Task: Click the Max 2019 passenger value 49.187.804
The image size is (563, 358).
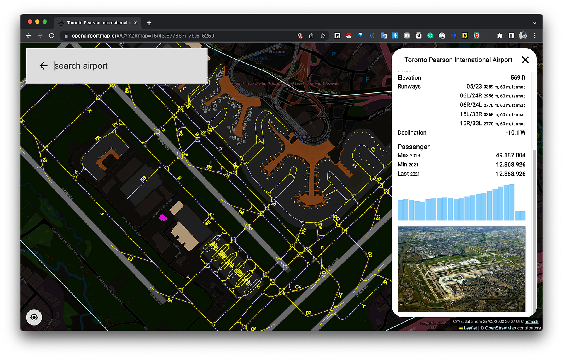Action: coord(511,155)
